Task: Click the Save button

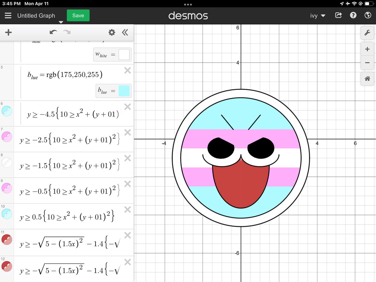Action: pos(78,15)
